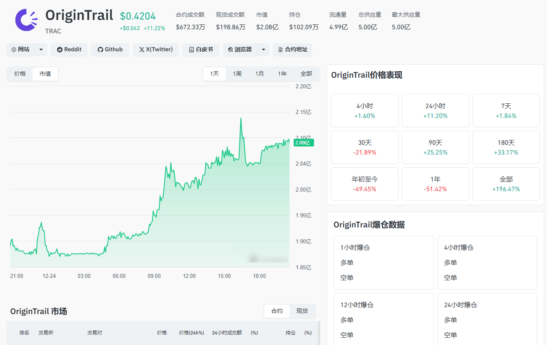Click the 4小时 +1.60% performance card
This screenshot has height=345, width=547.
pyautogui.click(x=365, y=111)
